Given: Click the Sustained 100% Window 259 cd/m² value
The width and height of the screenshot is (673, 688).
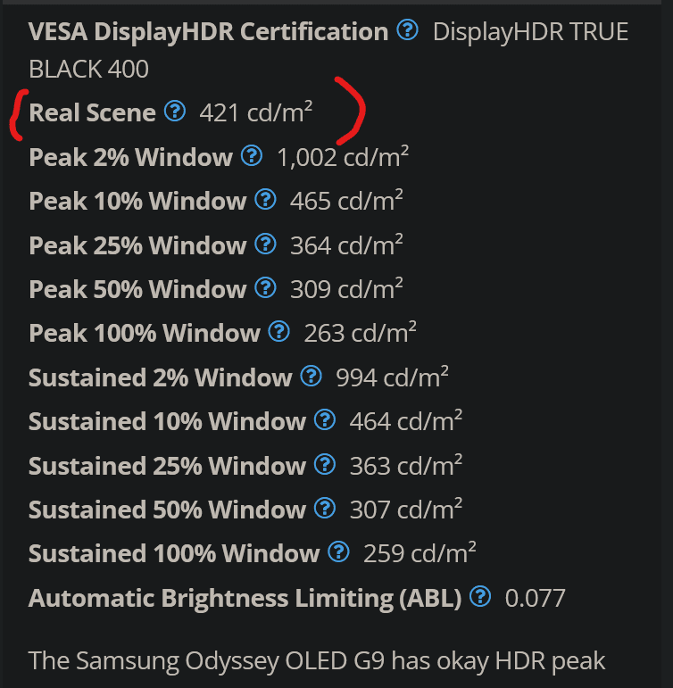Looking at the screenshot, I should point(420,553).
